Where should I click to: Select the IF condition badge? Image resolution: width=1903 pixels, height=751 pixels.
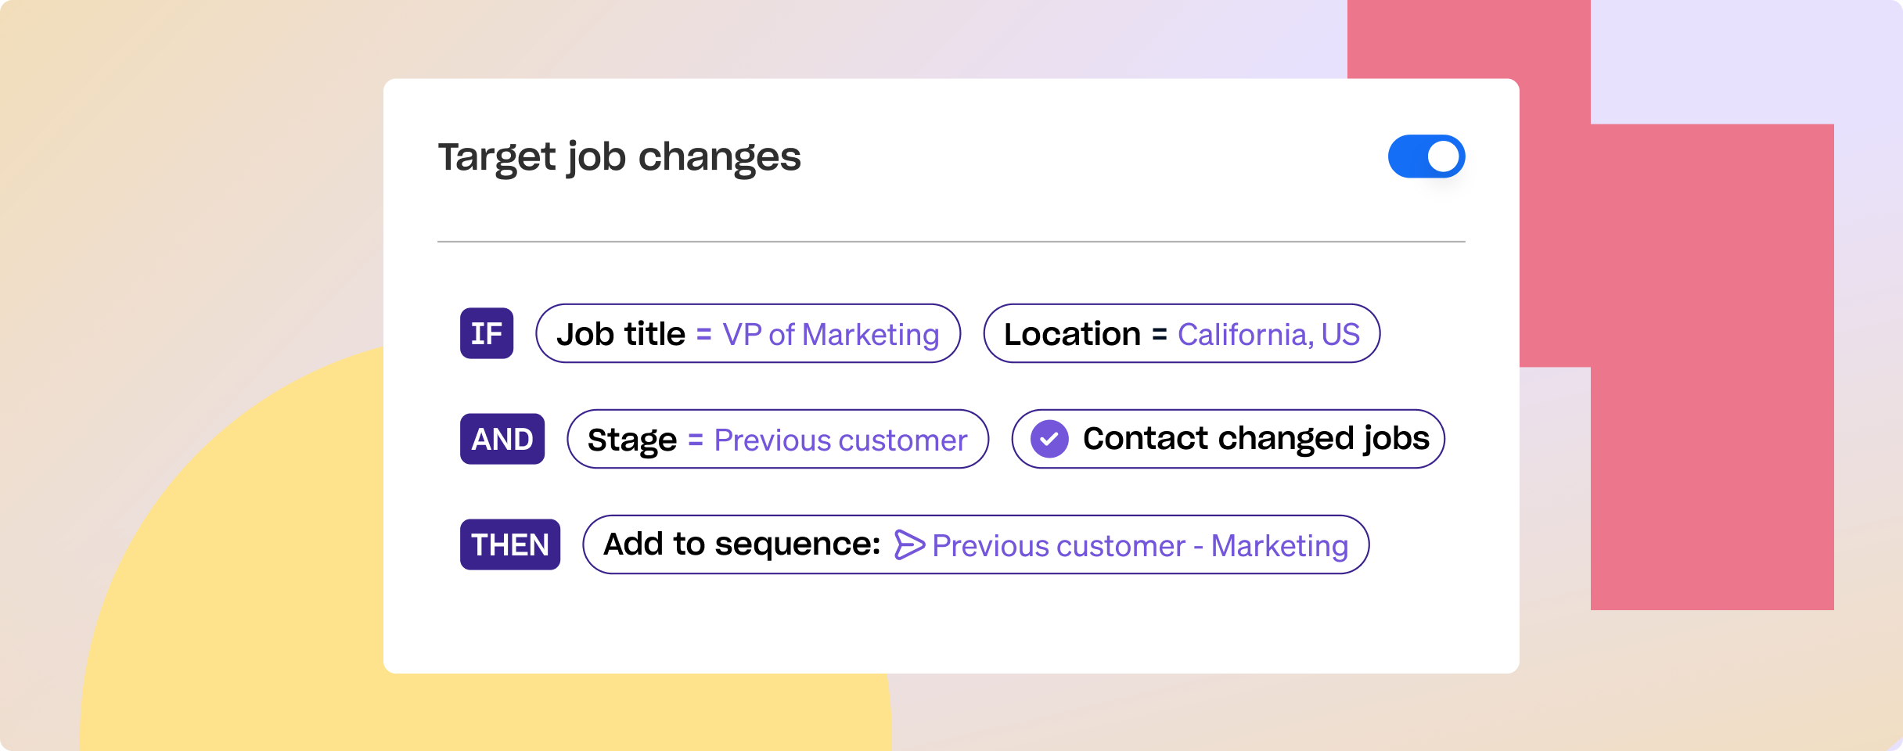tap(487, 333)
